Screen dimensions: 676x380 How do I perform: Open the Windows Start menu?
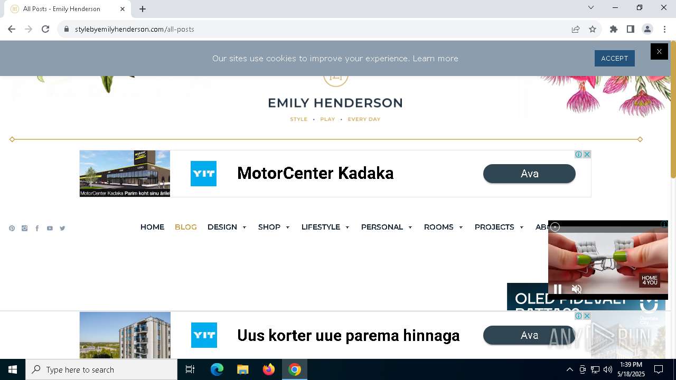[x=13, y=369]
